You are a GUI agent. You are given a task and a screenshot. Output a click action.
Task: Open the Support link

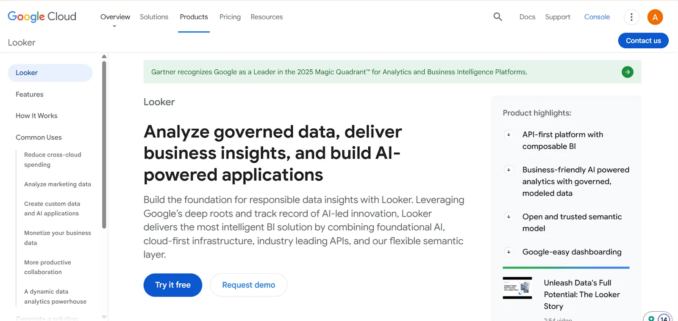coord(558,17)
